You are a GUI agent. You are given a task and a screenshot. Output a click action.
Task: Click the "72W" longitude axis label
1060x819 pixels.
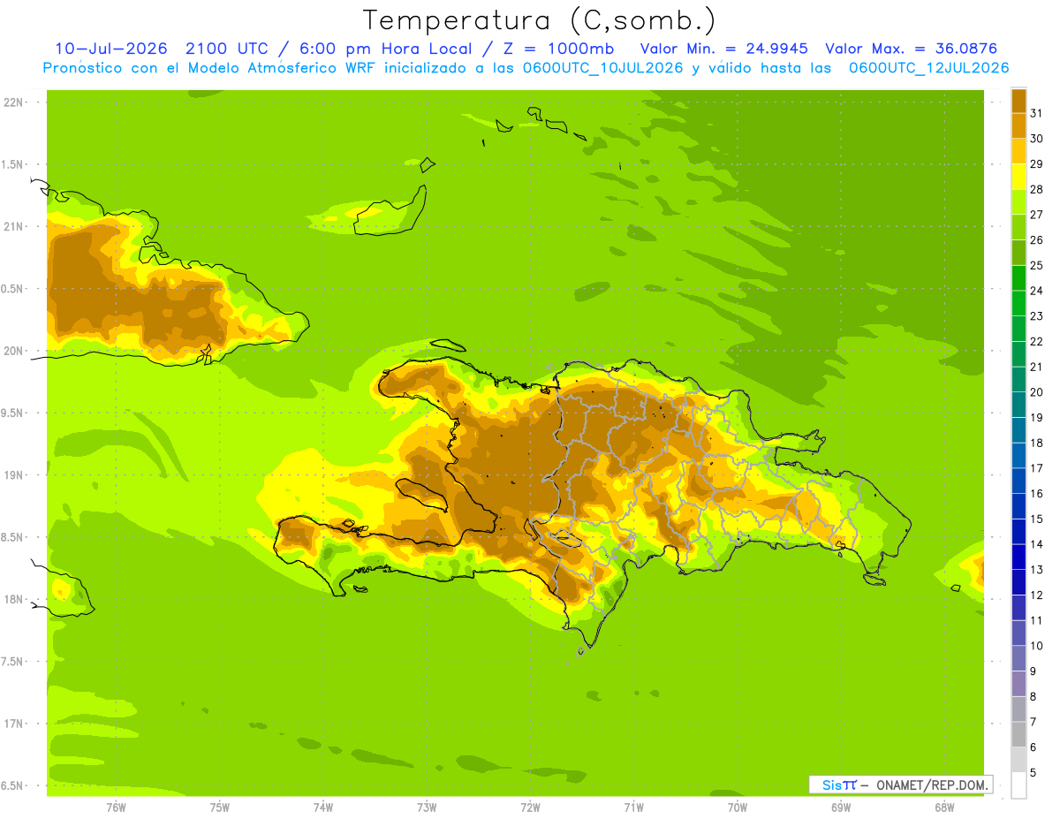[530, 808]
